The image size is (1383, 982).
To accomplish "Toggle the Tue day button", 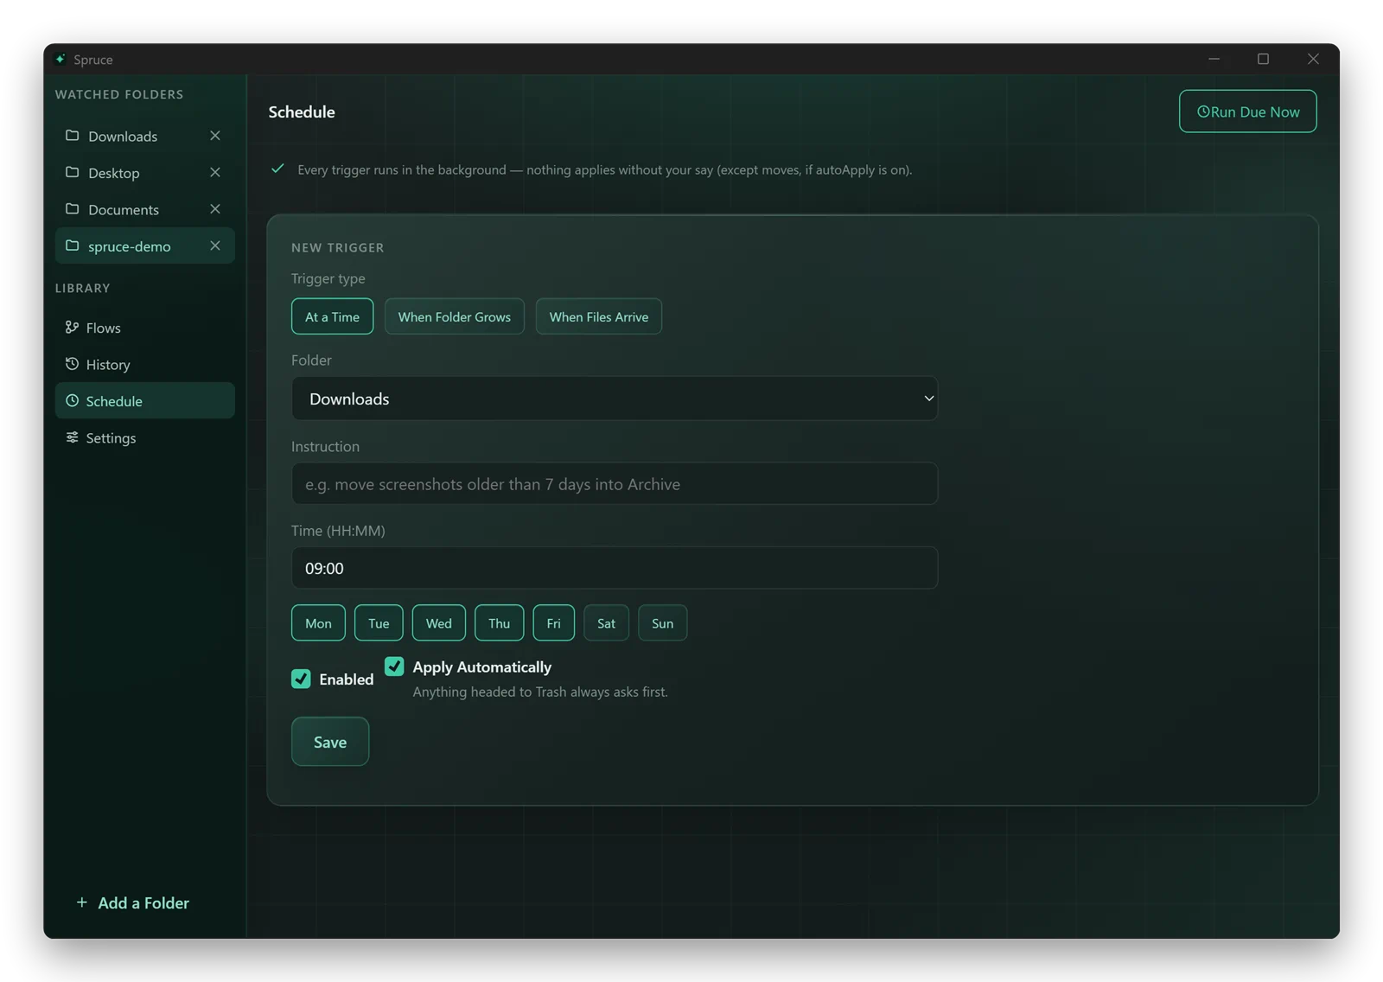I will click(379, 623).
